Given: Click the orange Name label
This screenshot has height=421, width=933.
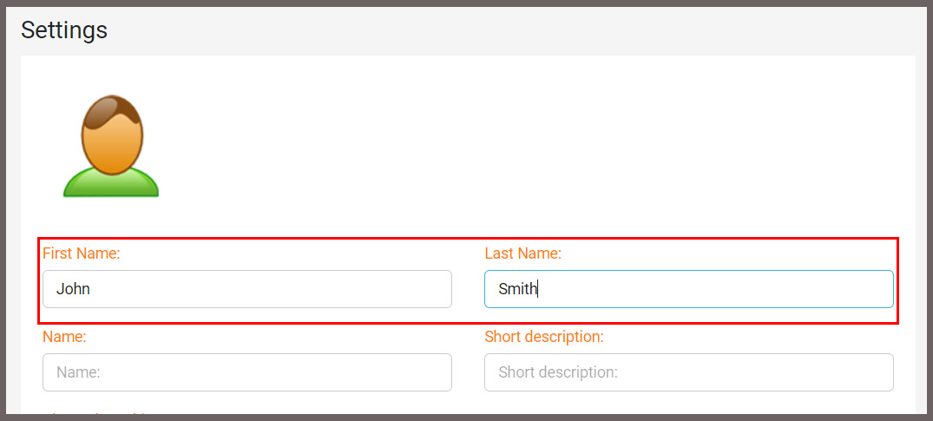Looking at the screenshot, I should point(65,337).
